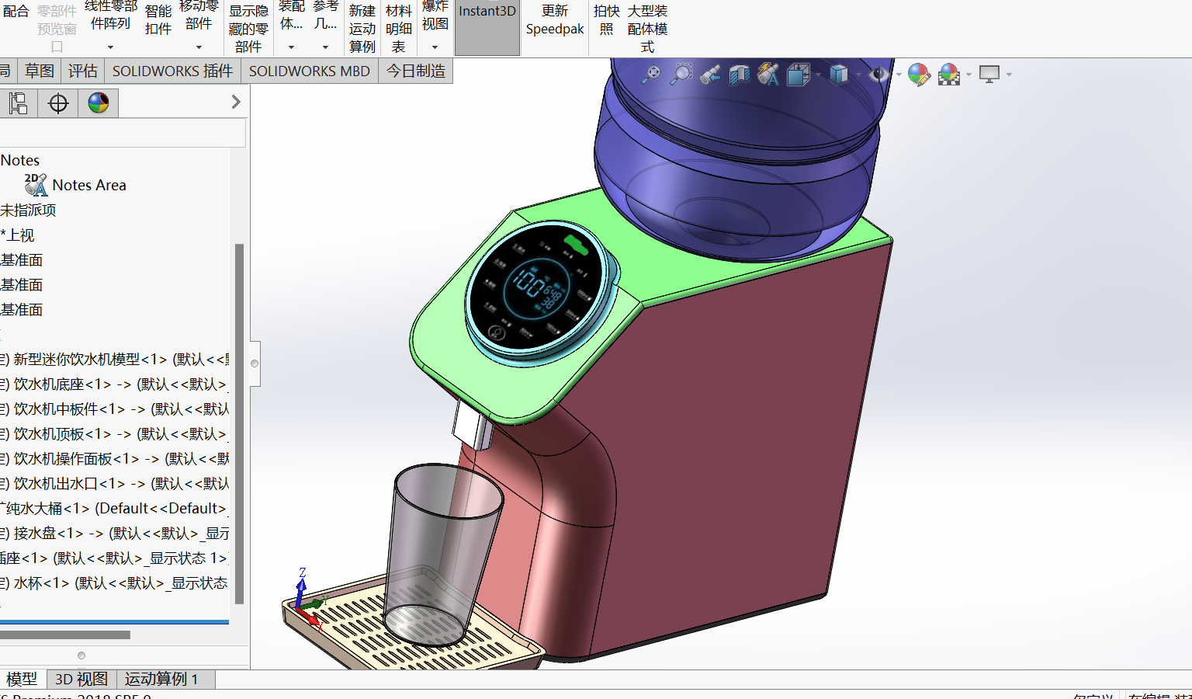Switch to the ConfigurationManager panel icon
This screenshot has width=1192, height=699.
click(x=17, y=103)
